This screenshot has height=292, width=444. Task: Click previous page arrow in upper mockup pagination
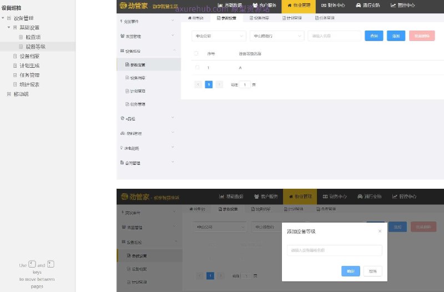pyautogui.click(x=198, y=84)
